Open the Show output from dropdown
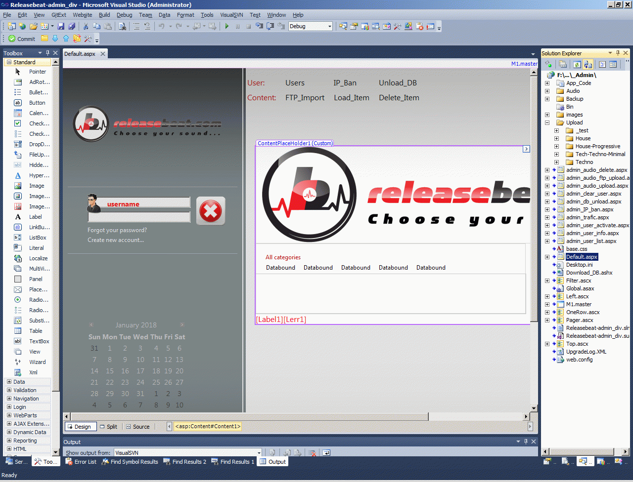 point(259,452)
